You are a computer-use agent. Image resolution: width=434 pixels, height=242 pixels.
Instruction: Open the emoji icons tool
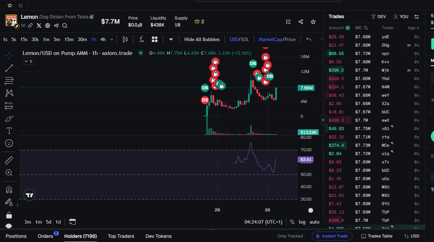9,143
